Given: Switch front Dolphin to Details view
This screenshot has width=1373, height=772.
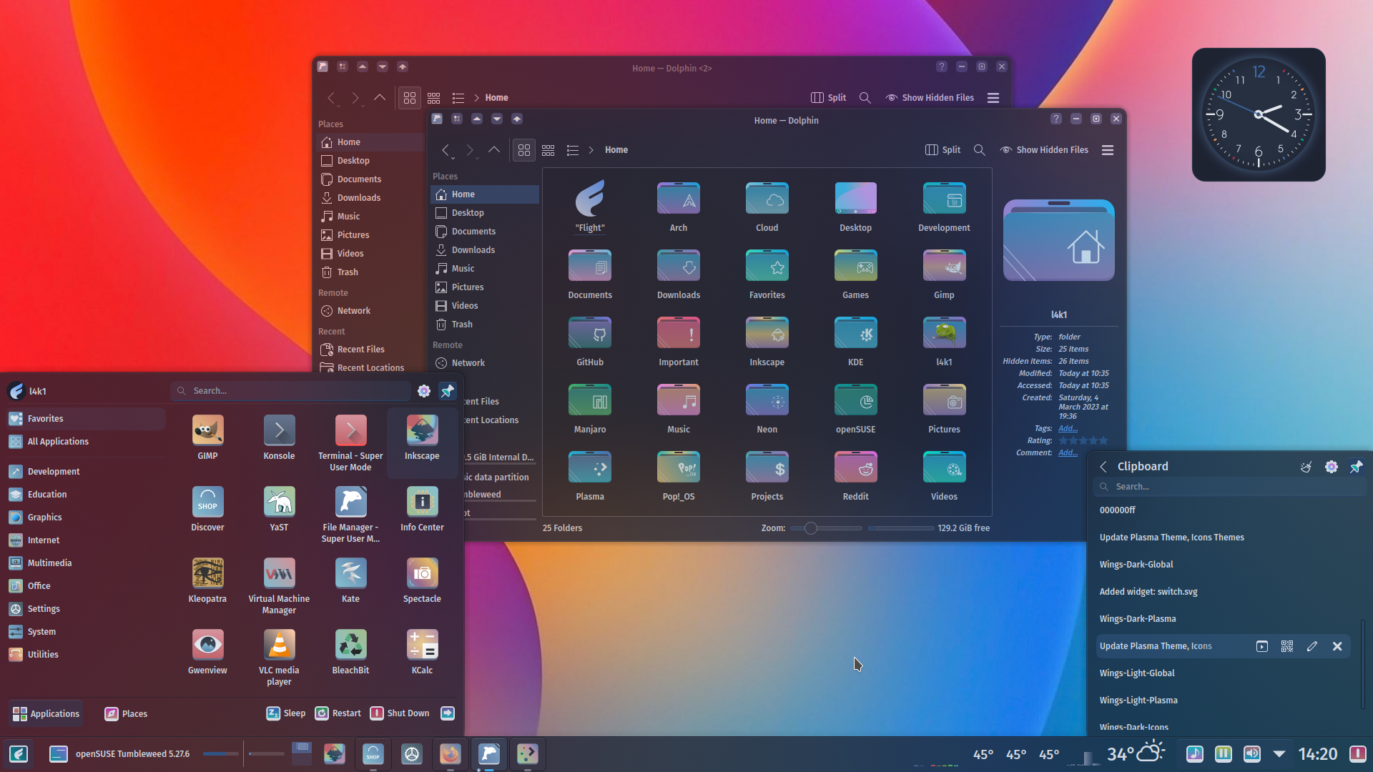Looking at the screenshot, I should click(x=573, y=150).
